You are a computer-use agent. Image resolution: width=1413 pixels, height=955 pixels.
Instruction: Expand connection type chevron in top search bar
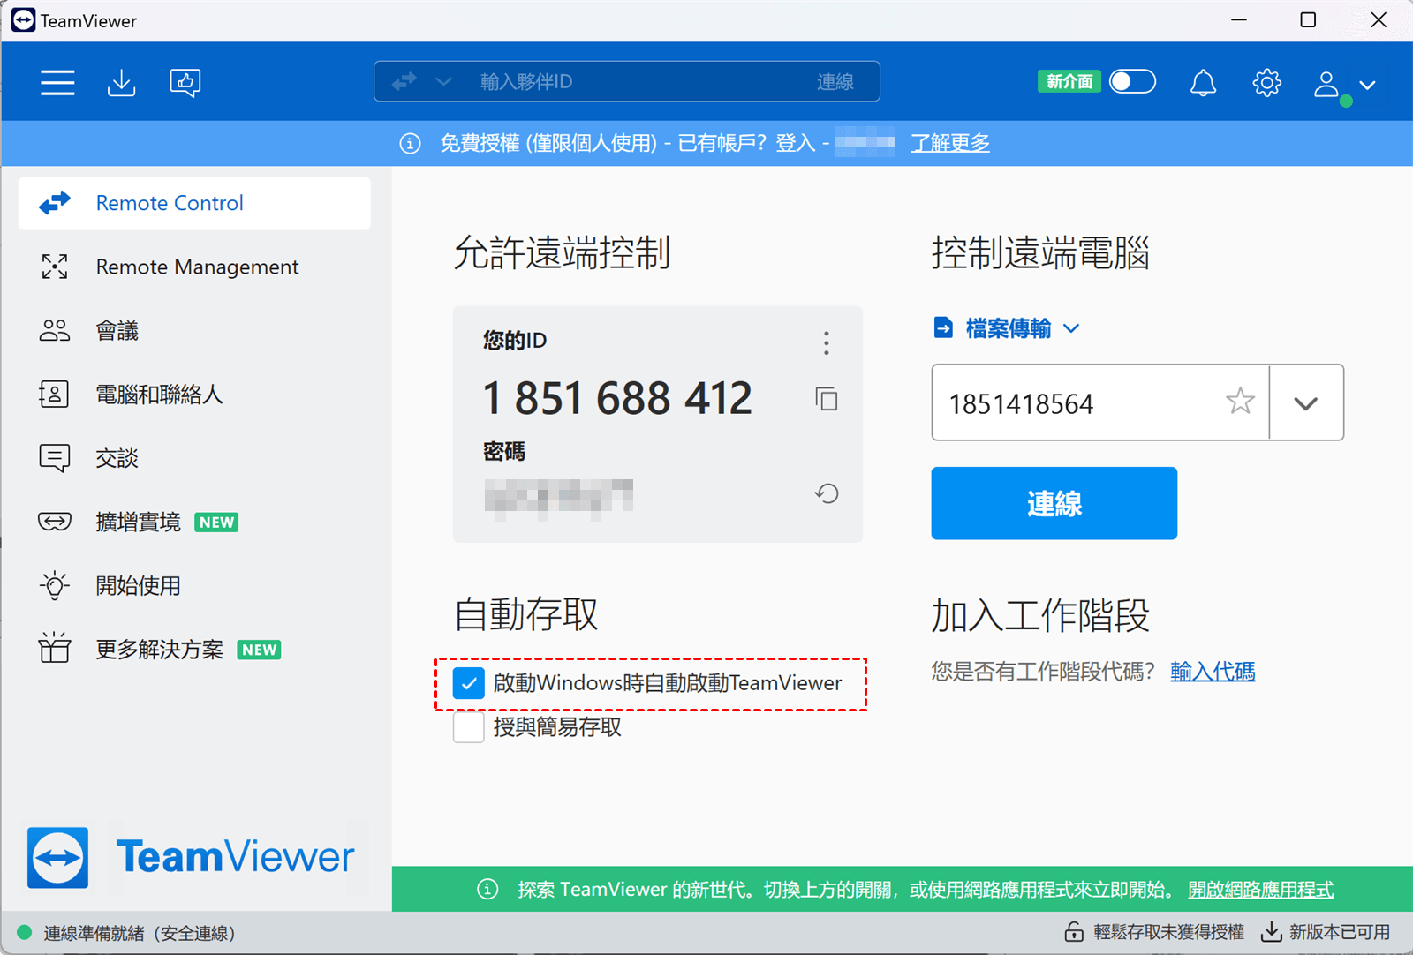443,82
